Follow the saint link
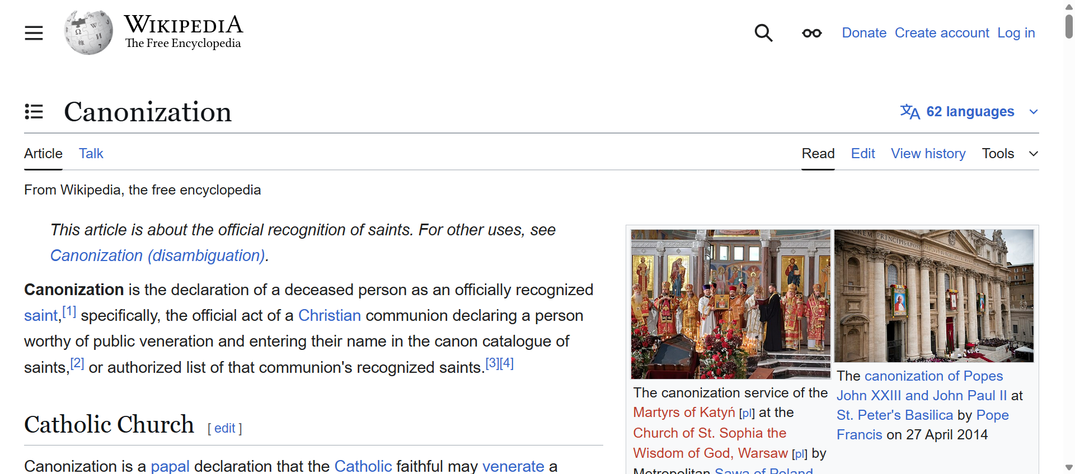Screen dimensions: 1075x474 tap(41, 316)
